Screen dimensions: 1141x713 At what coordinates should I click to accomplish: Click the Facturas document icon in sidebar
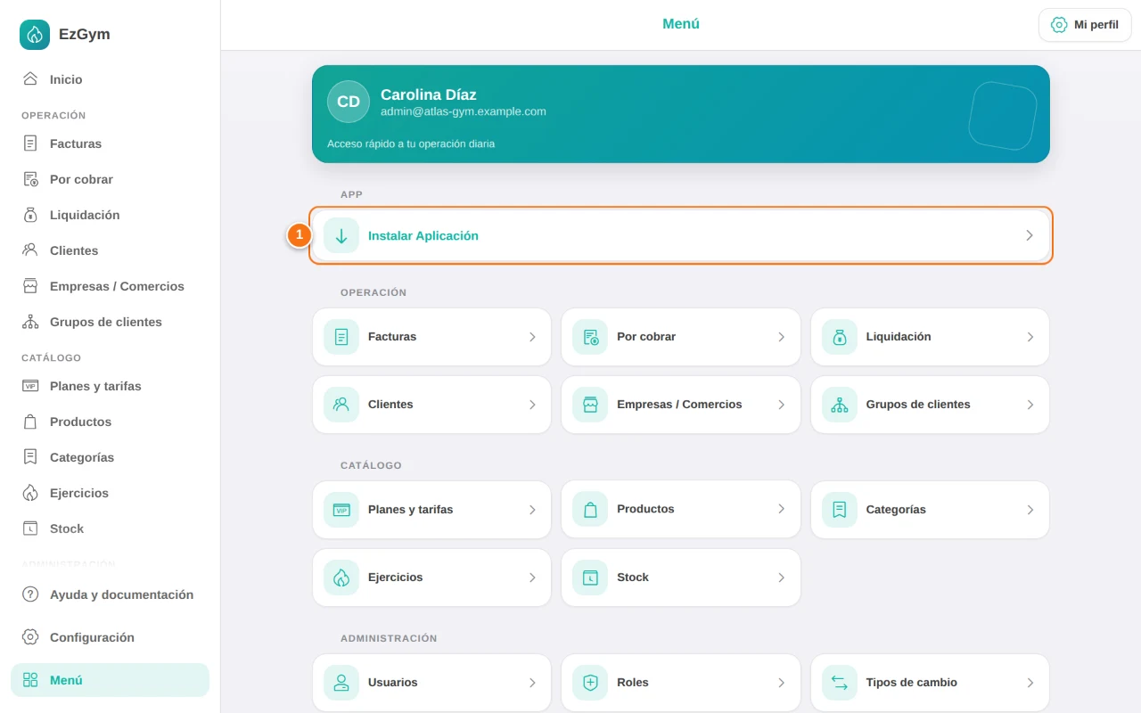tap(30, 143)
